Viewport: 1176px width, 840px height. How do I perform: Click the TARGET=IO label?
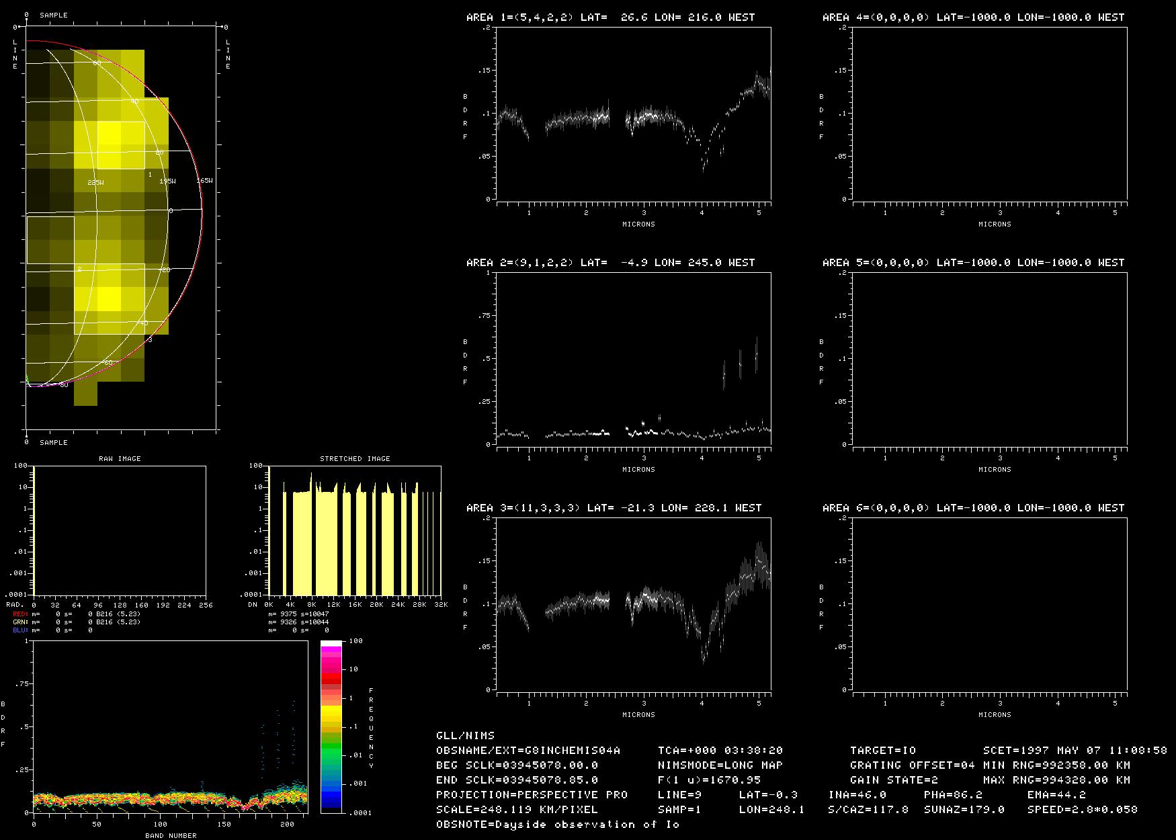882,751
